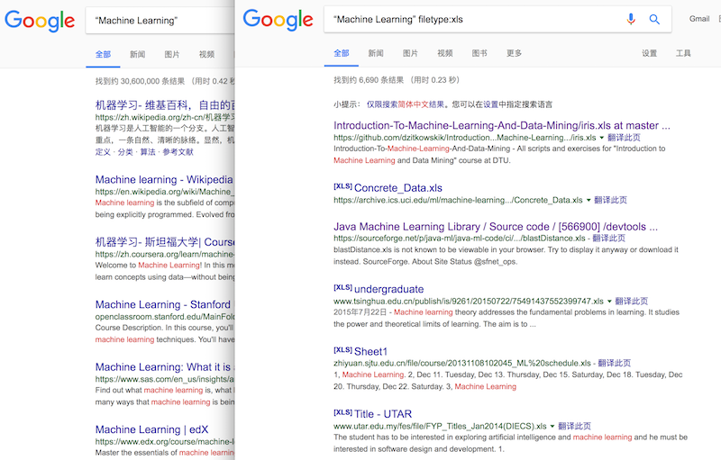Click the 定义 sitelink under Wikipedia result
The image size is (721, 460).
click(103, 152)
